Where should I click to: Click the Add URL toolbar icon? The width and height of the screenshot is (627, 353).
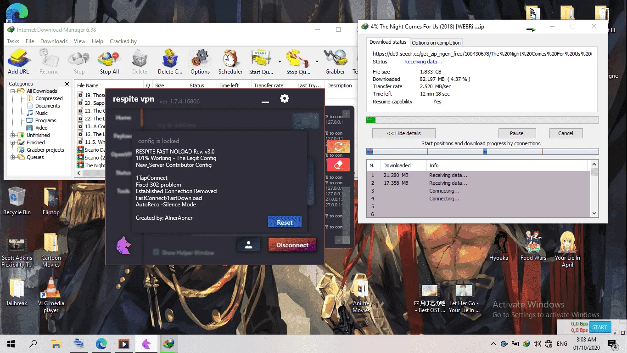(x=18, y=62)
